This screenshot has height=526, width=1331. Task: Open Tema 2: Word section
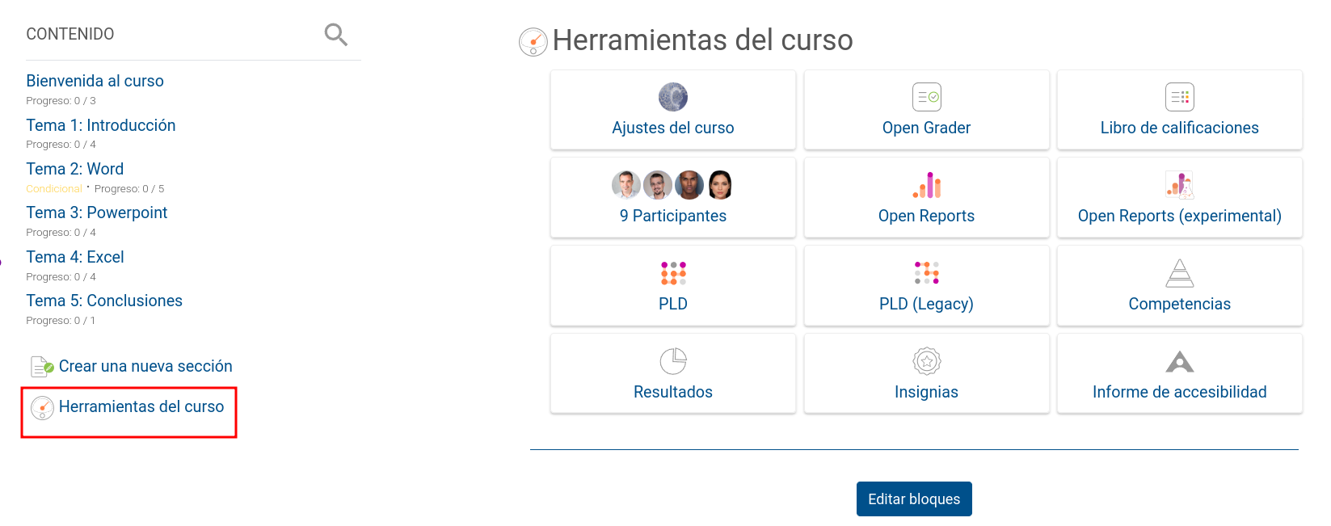[74, 169]
